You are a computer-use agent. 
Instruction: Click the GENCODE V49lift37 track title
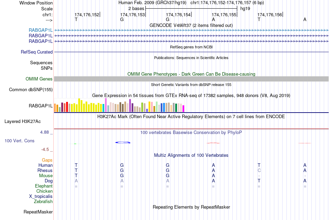click(191, 25)
